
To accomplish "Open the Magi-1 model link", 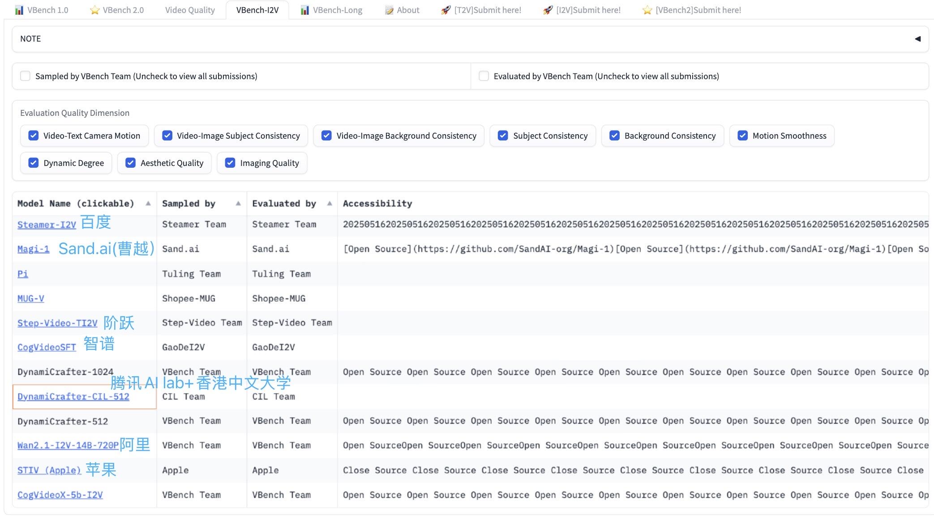I will [x=33, y=249].
